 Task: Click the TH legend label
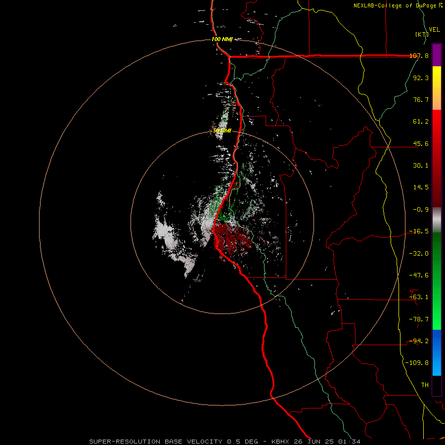pos(425,385)
